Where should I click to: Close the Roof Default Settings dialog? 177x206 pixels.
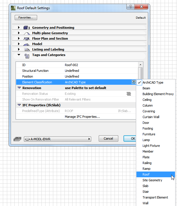tap(142, 7)
